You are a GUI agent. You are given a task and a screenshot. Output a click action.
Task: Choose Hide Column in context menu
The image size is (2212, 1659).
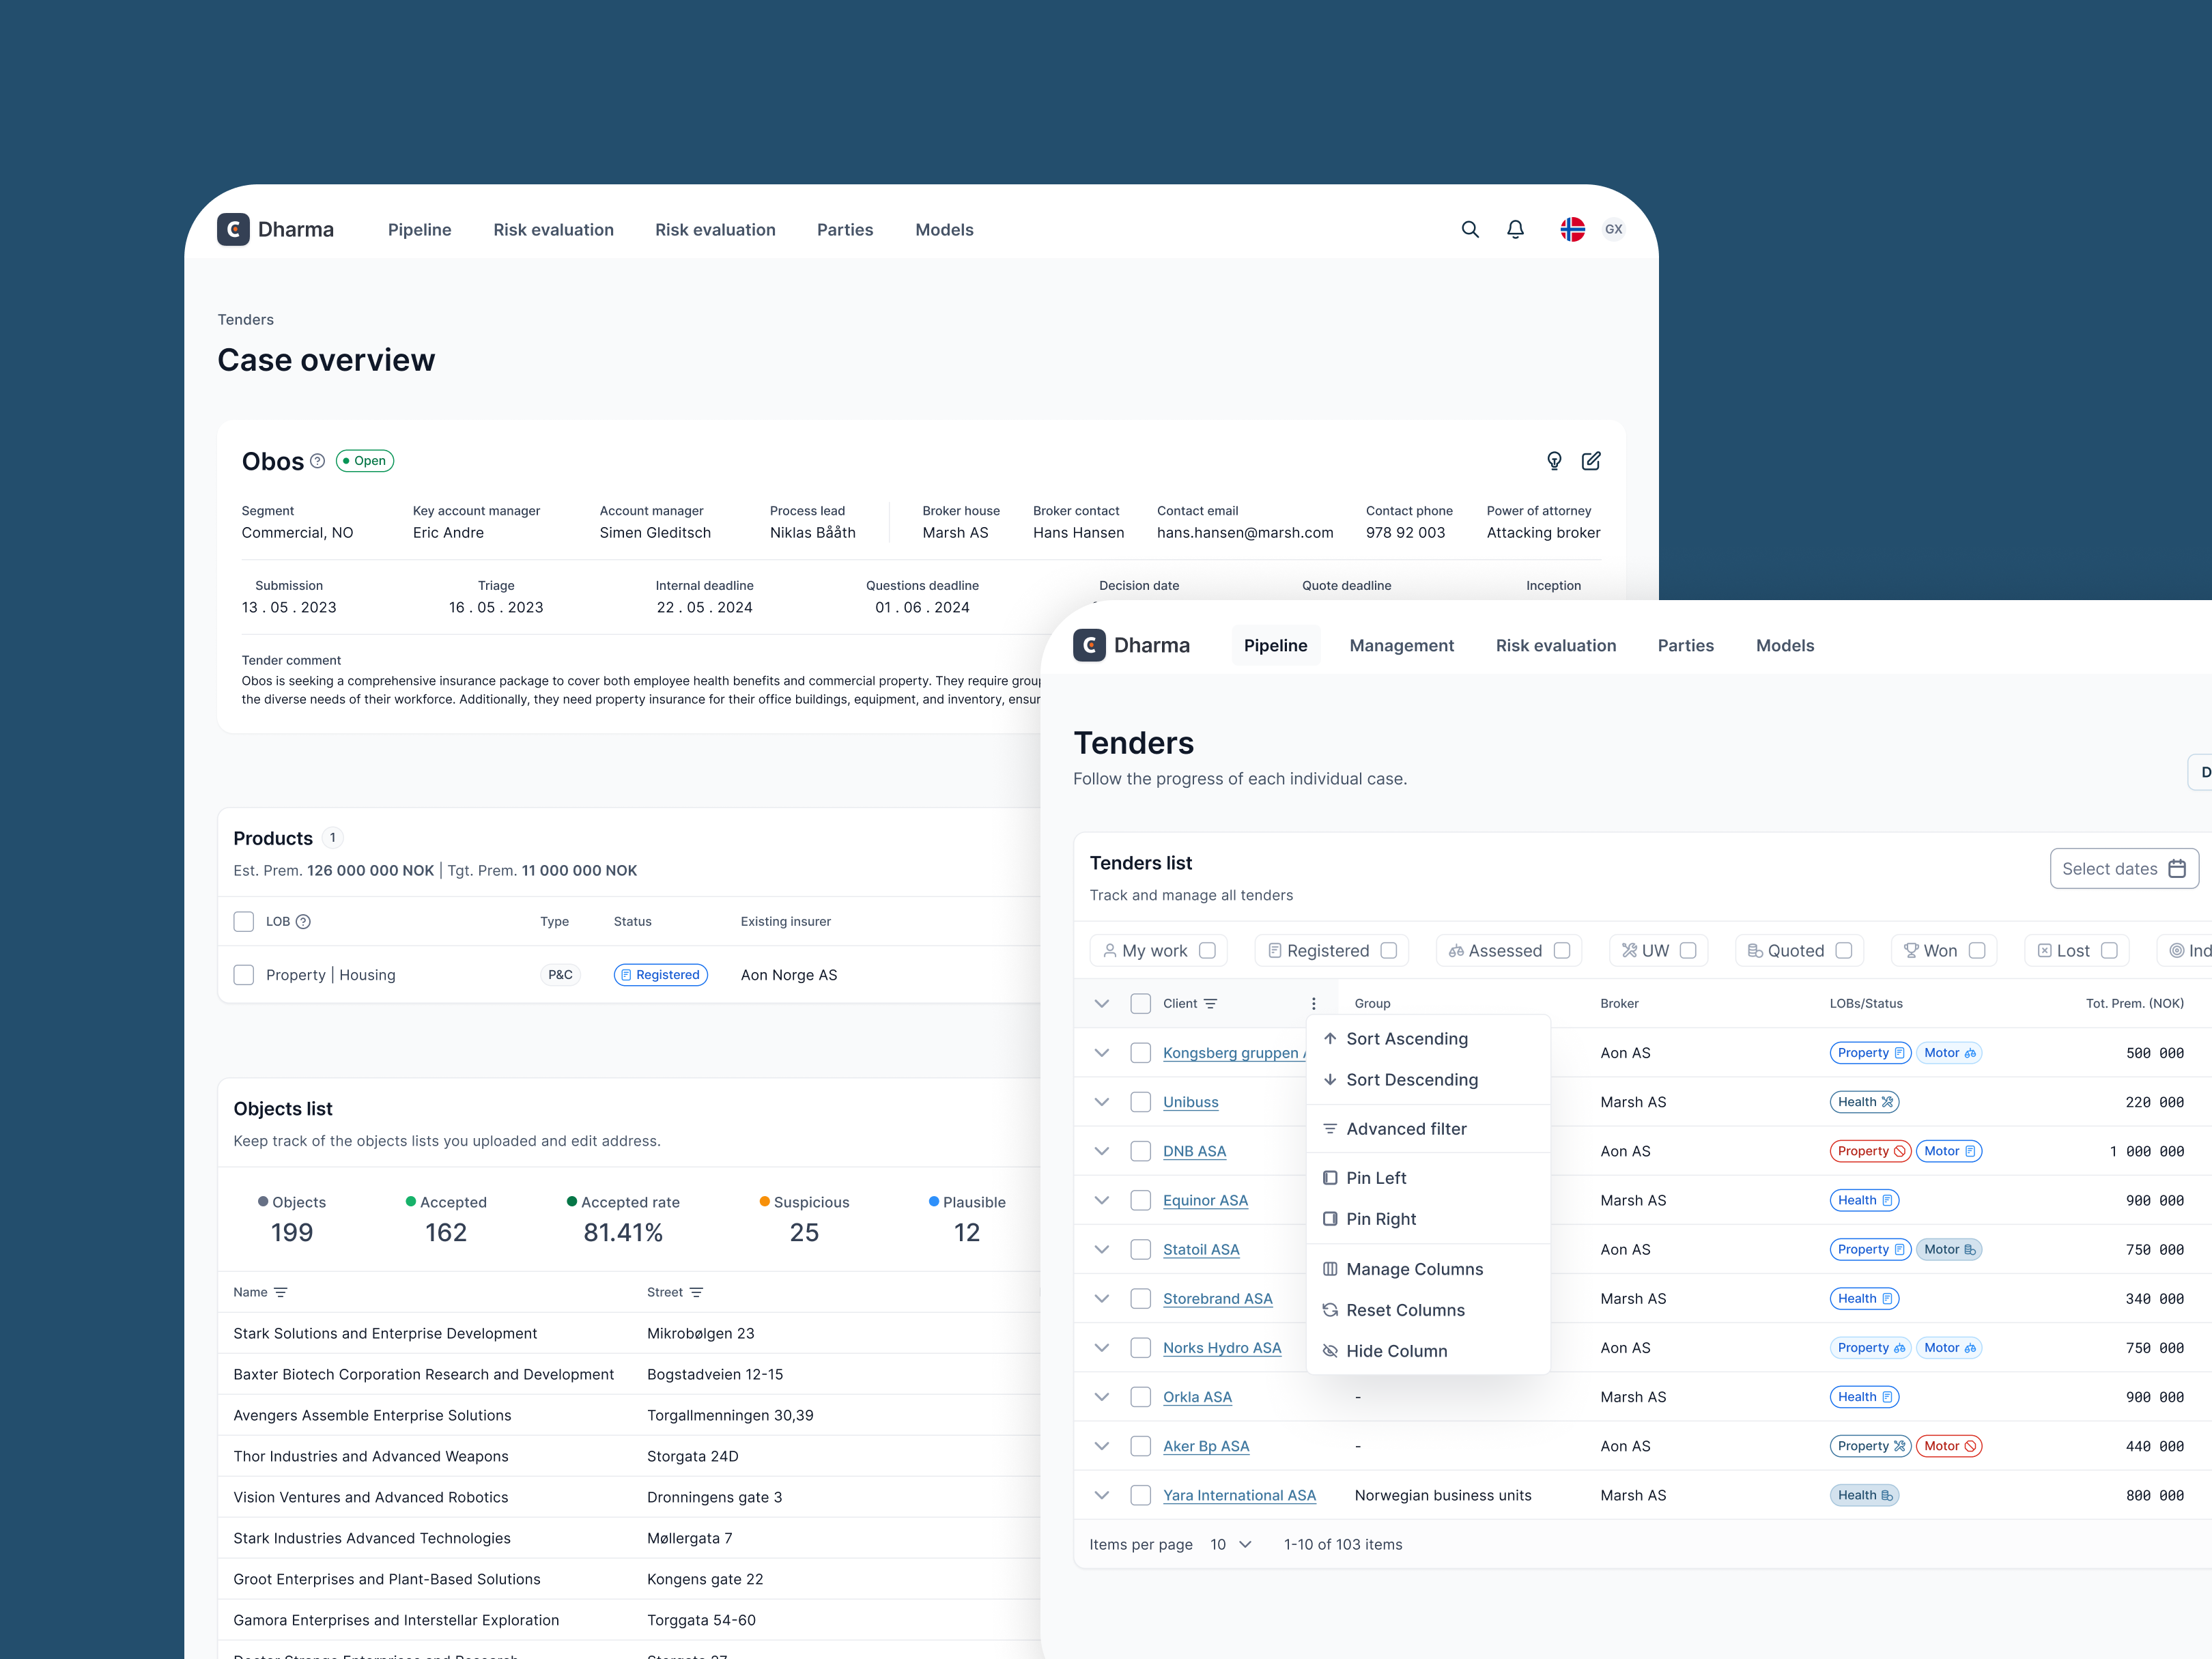[1396, 1351]
